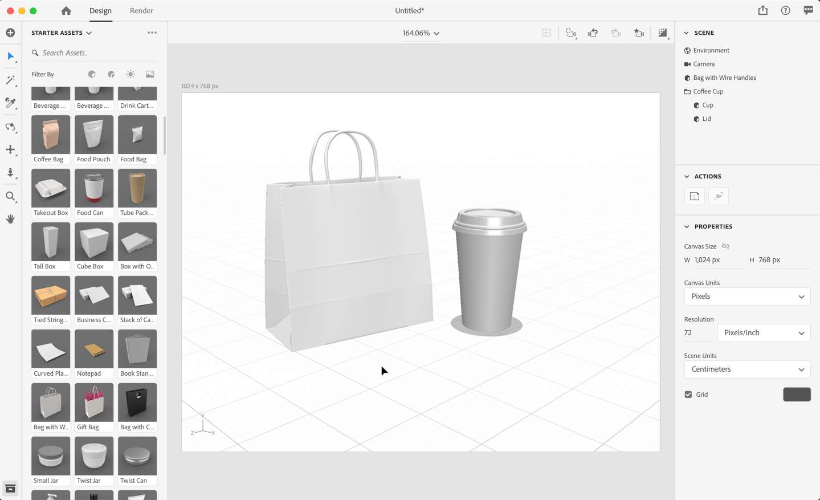Screen dimensions: 820x500
Task: Toggle the render preview icon
Action: (x=662, y=33)
